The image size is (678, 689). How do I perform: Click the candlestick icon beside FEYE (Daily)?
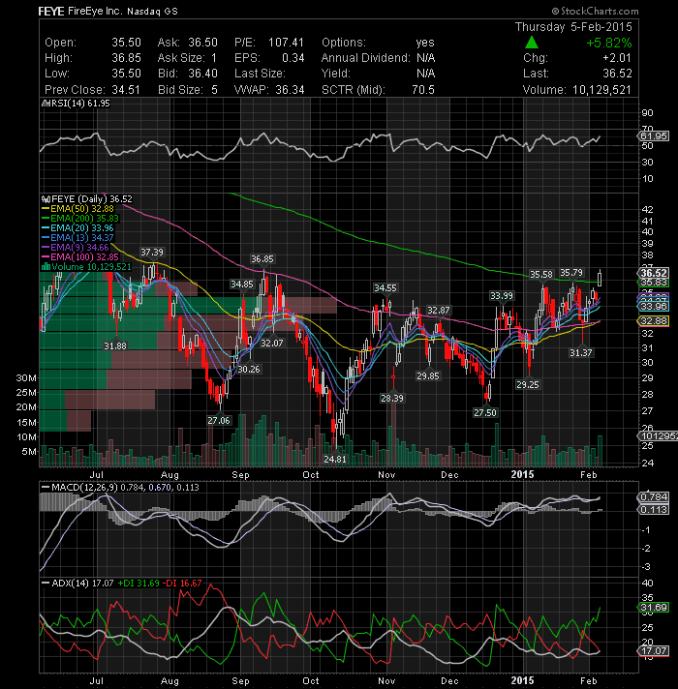46,199
